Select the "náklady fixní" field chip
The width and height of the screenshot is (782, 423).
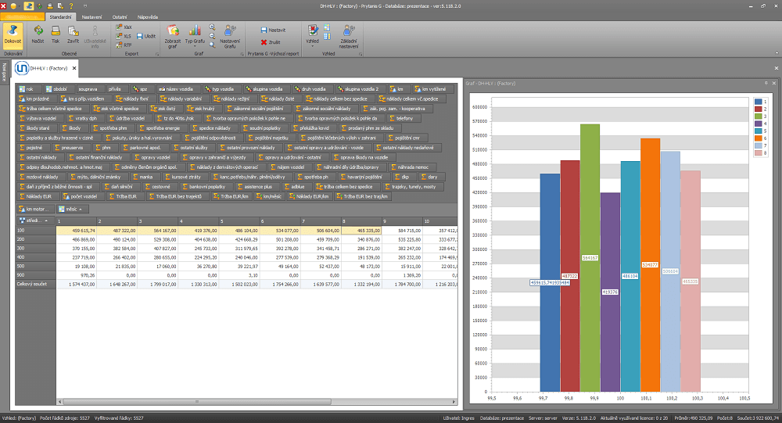(x=135, y=99)
